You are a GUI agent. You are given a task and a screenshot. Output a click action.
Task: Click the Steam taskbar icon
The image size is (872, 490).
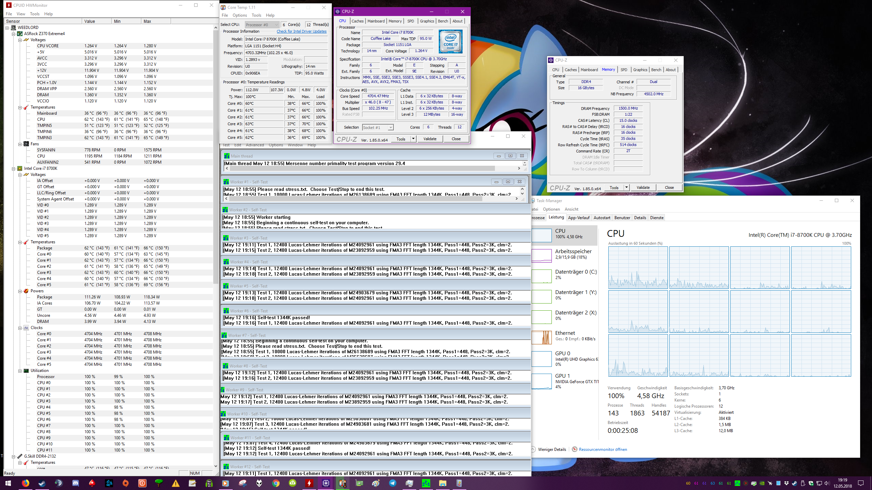42,483
